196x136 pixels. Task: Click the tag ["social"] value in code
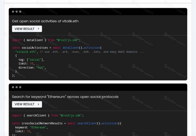35,60
